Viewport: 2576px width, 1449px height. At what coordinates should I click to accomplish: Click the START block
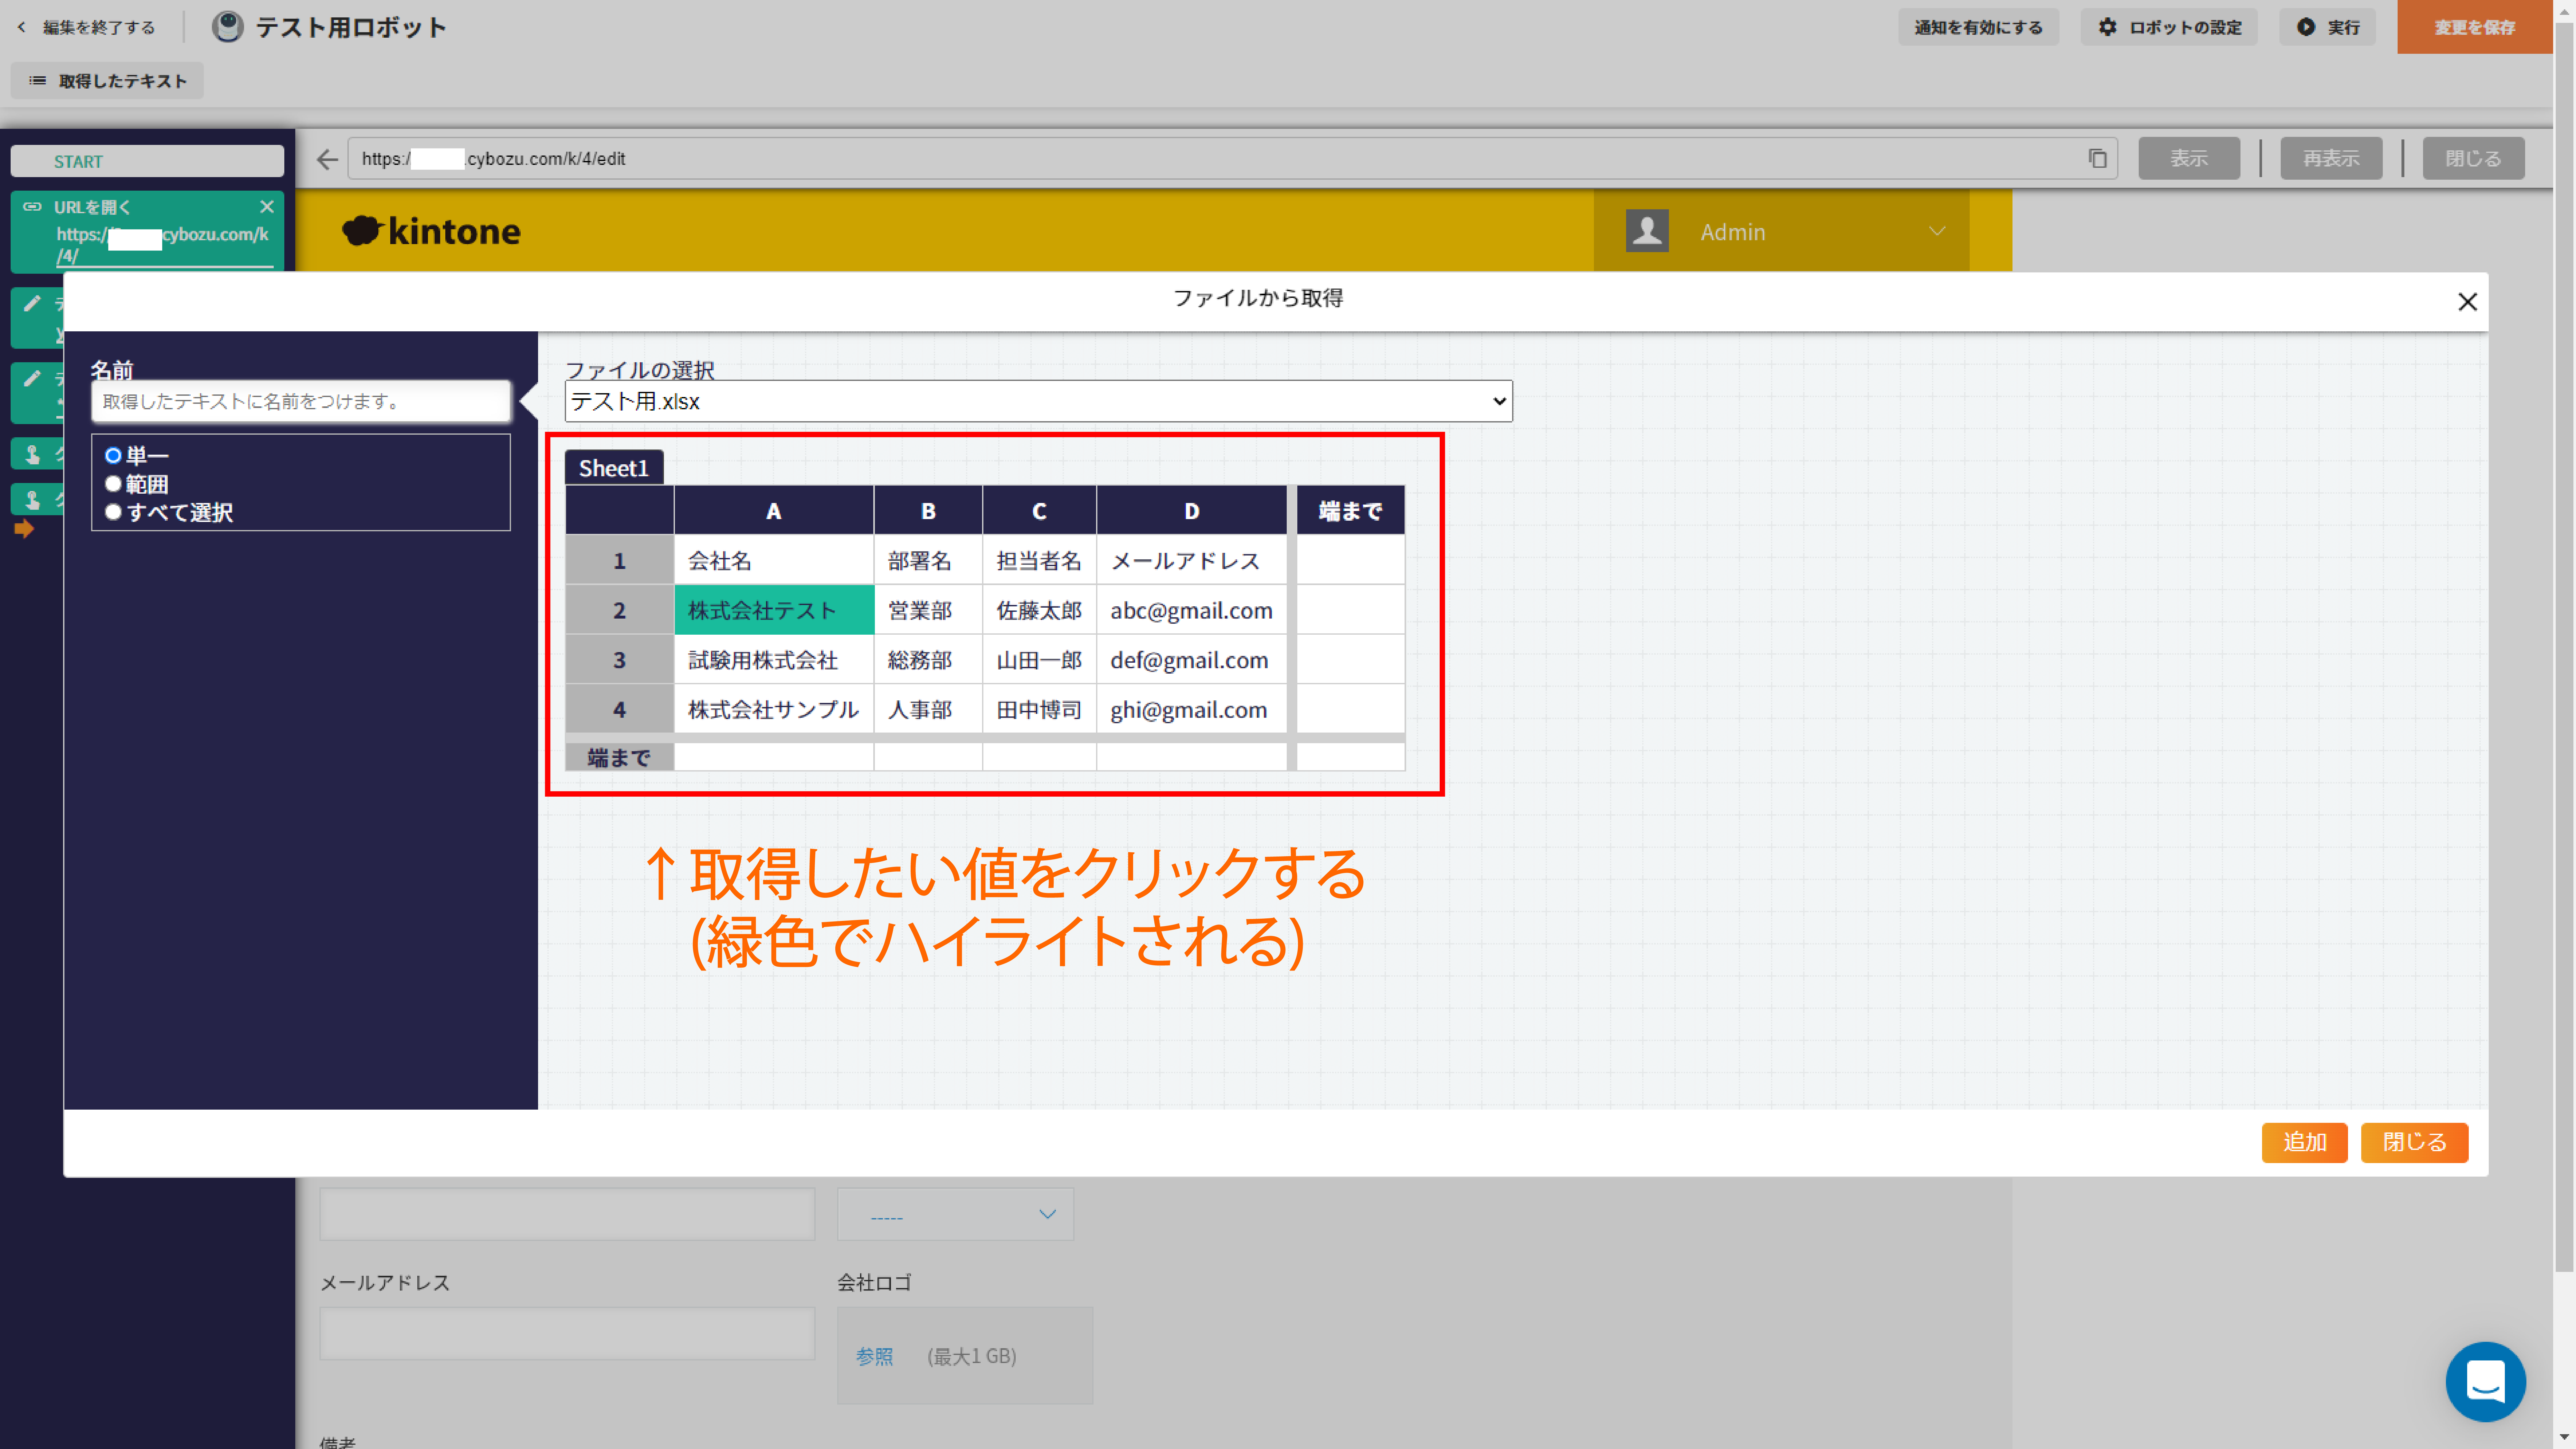(147, 161)
